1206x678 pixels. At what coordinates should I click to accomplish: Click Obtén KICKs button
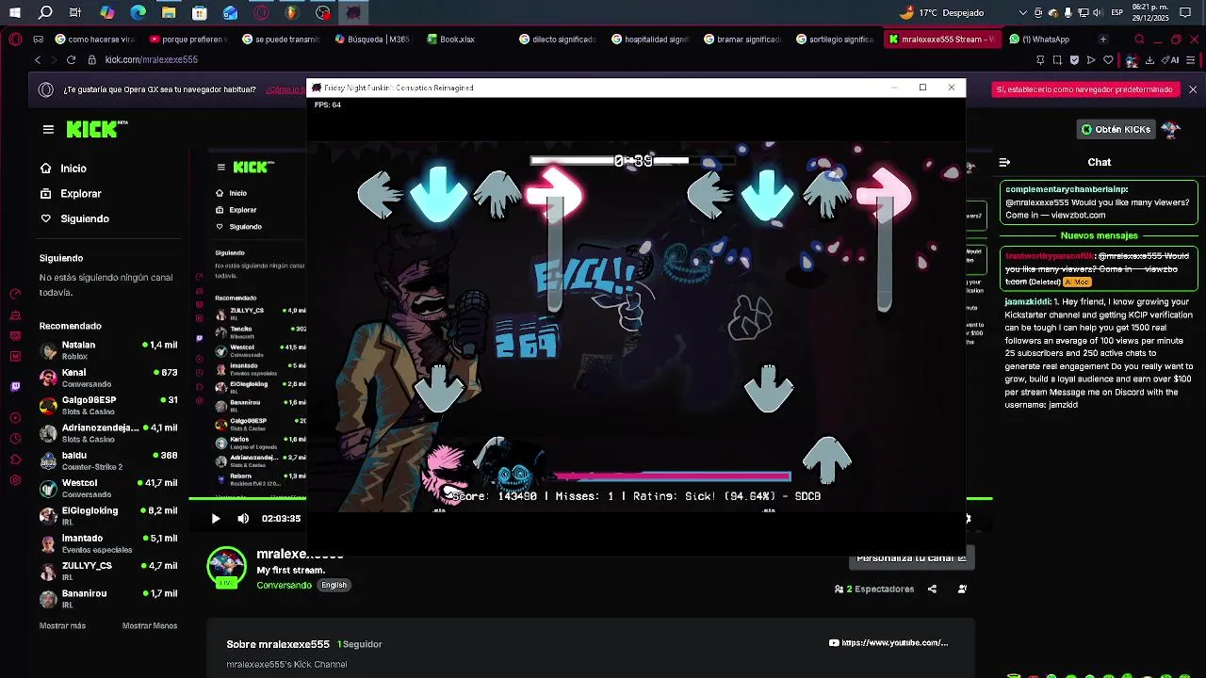pyautogui.click(x=1116, y=130)
